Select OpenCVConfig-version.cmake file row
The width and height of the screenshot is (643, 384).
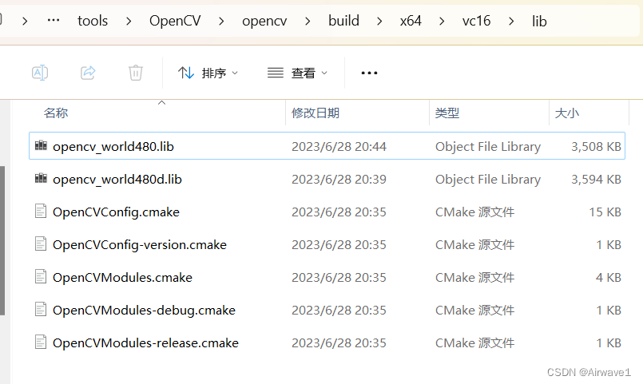point(140,244)
